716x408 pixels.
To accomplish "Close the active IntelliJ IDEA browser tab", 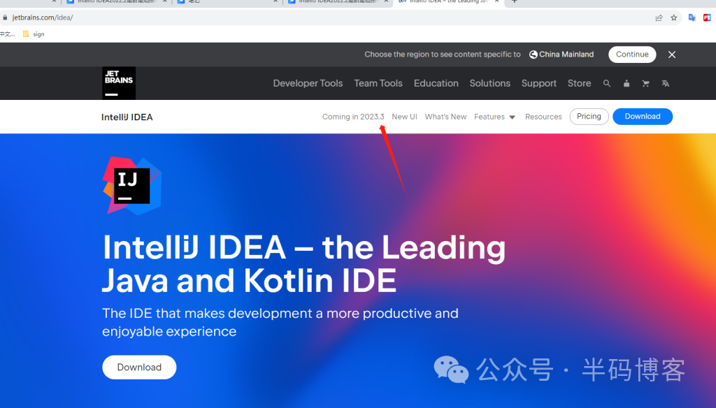I will point(497,1).
